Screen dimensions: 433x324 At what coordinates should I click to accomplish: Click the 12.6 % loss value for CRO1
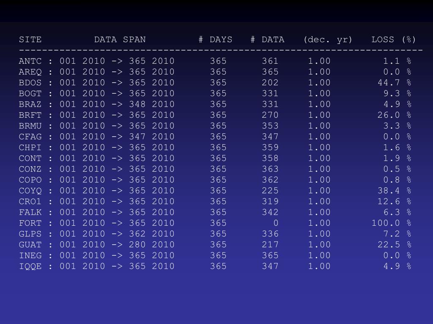click(395, 201)
